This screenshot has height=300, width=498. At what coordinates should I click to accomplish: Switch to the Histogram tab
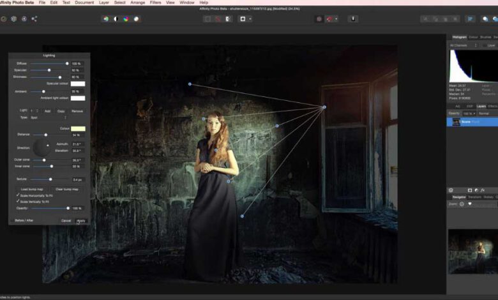click(x=460, y=37)
